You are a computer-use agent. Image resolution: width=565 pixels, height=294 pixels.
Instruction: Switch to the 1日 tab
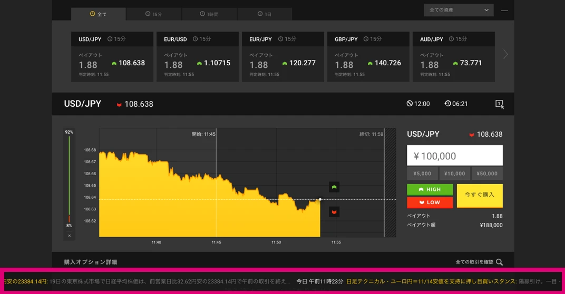click(x=265, y=14)
